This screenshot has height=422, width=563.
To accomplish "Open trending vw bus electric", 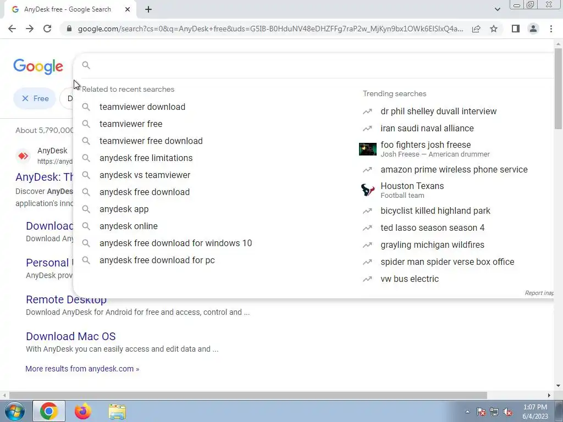I will coord(410,279).
